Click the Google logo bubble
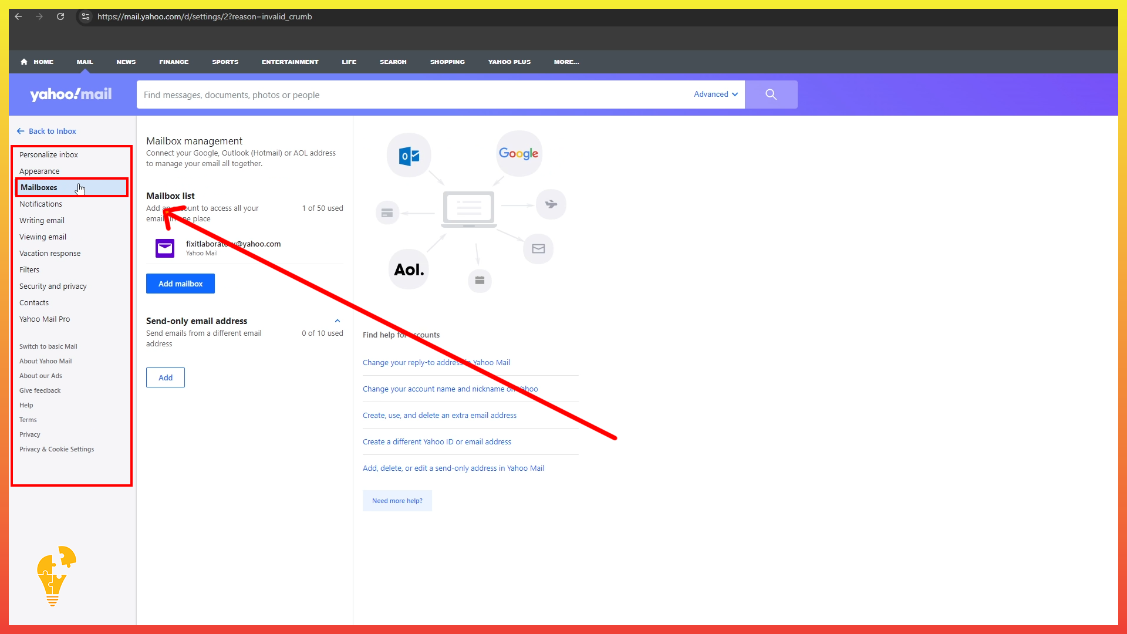 (519, 153)
